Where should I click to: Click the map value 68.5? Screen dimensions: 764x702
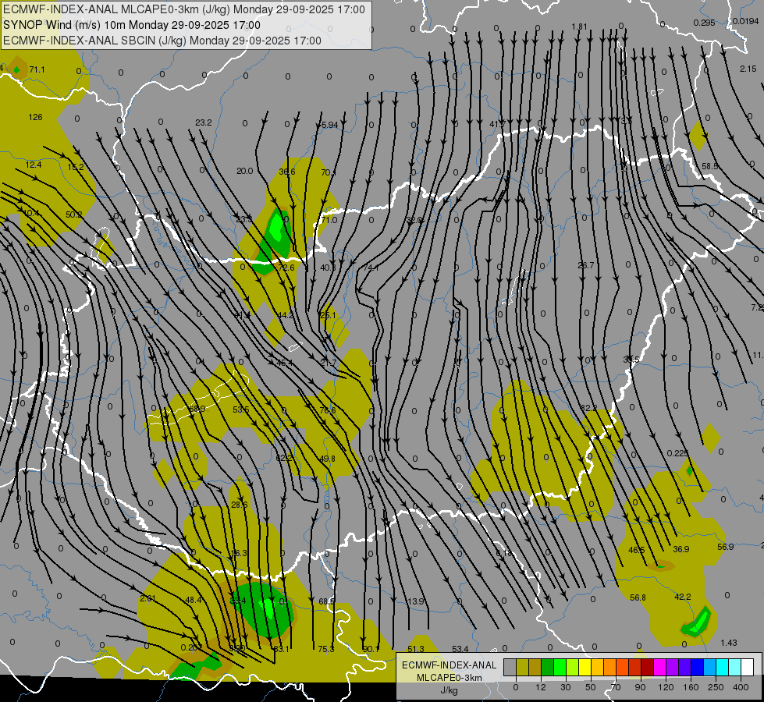click(327, 601)
